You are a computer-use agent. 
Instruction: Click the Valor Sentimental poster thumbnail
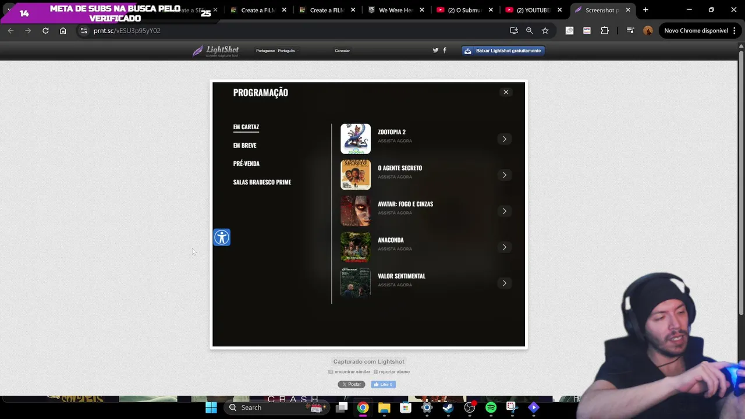click(356, 283)
